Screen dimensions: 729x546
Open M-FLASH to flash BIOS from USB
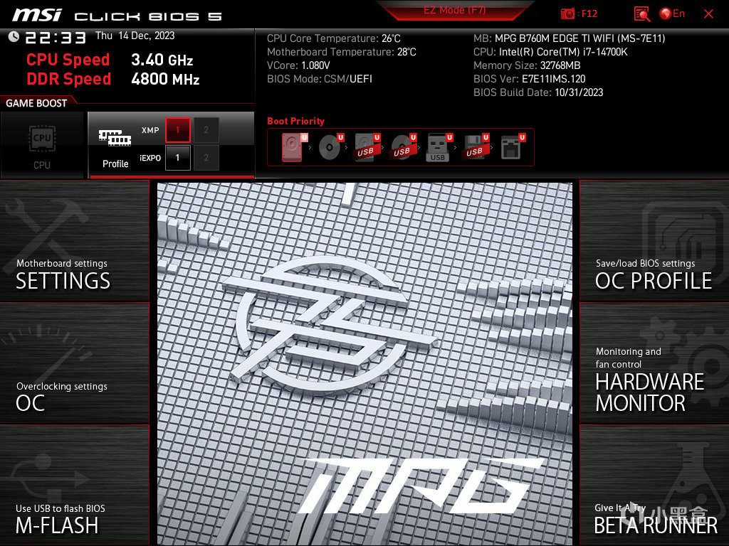[74, 486]
